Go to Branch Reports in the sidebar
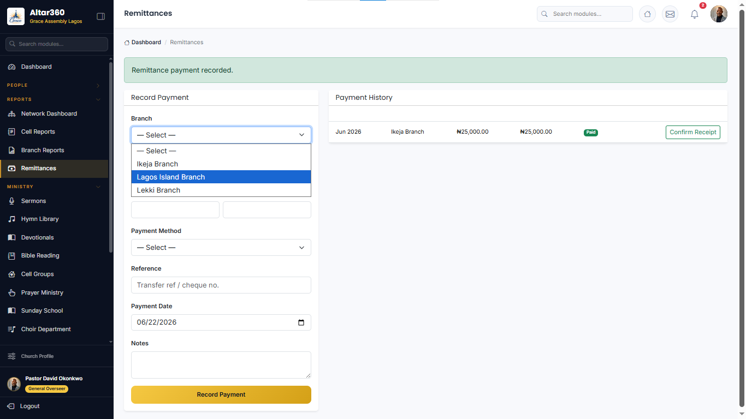The image size is (746, 419). coord(43,150)
